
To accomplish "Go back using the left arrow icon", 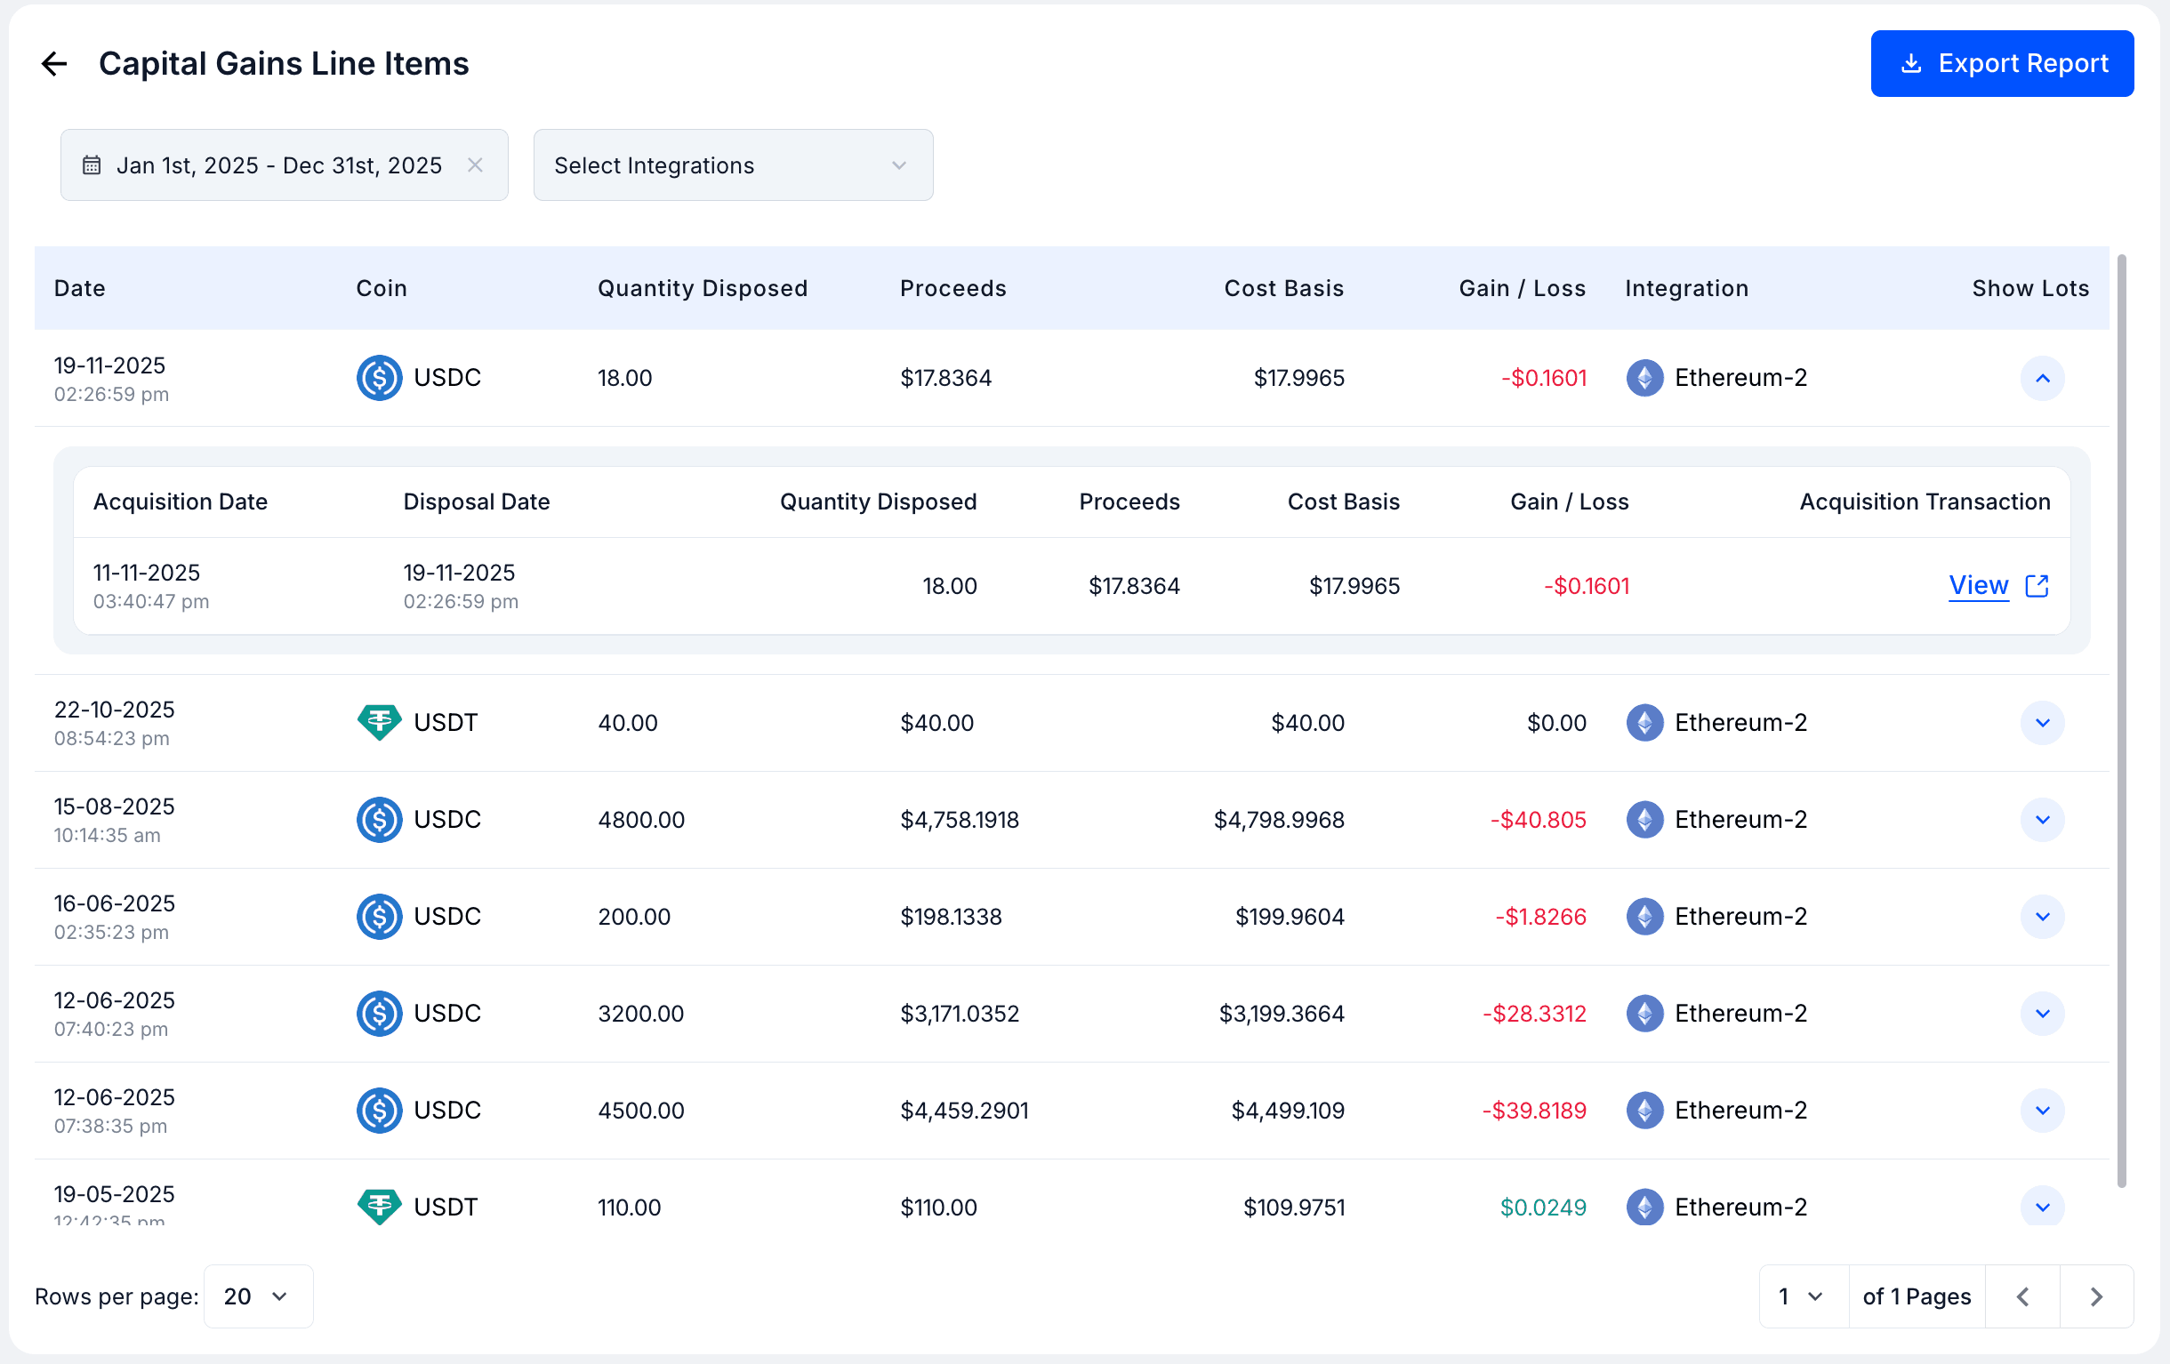I will click(54, 64).
